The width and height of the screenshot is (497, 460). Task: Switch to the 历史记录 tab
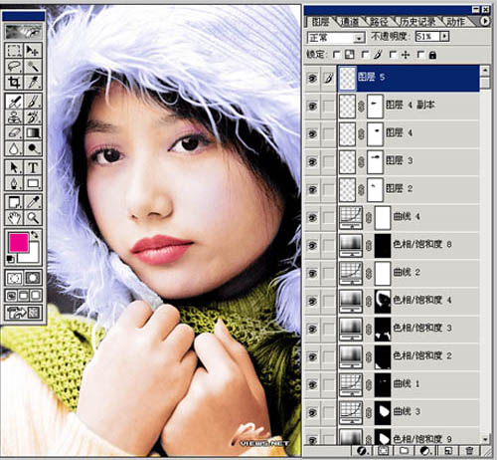tap(417, 22)
